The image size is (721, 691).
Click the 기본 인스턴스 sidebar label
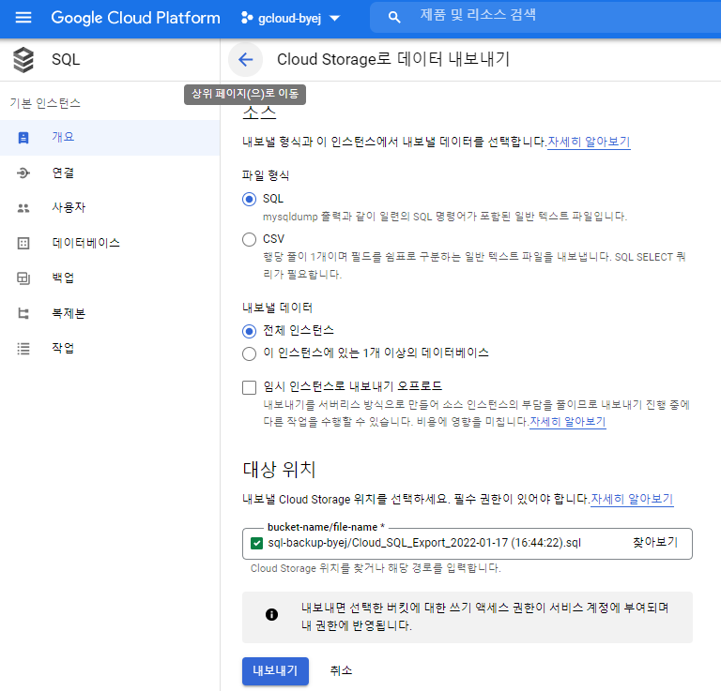pos(45,103)
